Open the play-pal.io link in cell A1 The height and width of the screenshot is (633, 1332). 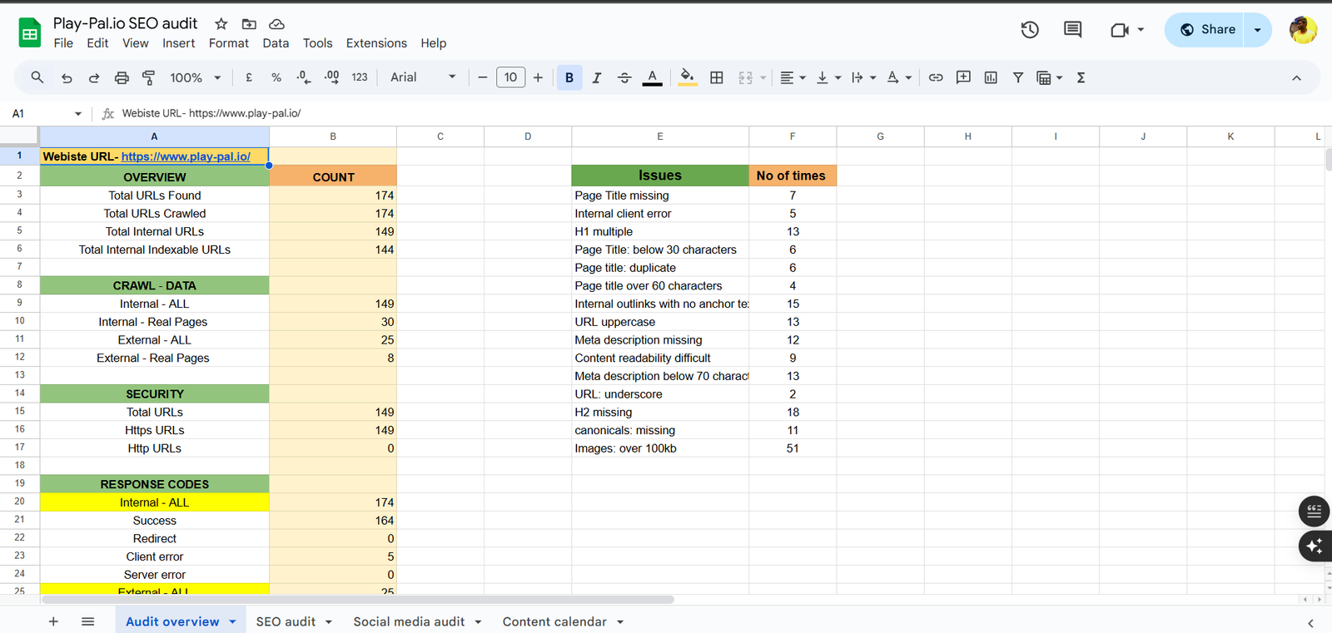click(x=186, y=156)
